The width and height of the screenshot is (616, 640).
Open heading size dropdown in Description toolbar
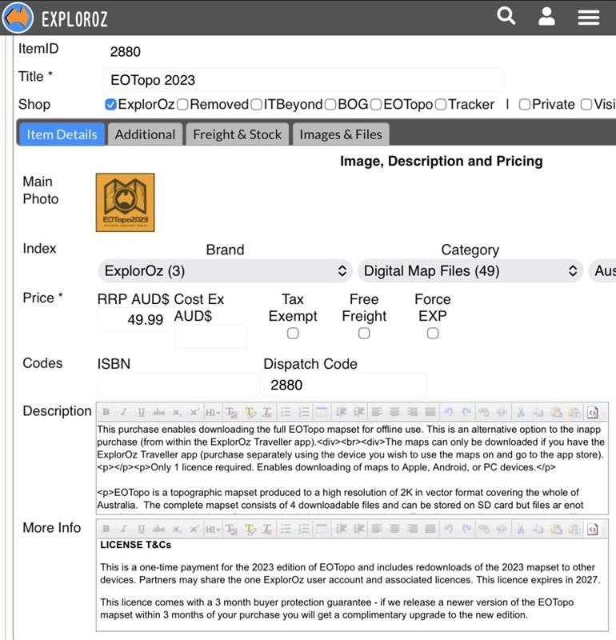212,412
